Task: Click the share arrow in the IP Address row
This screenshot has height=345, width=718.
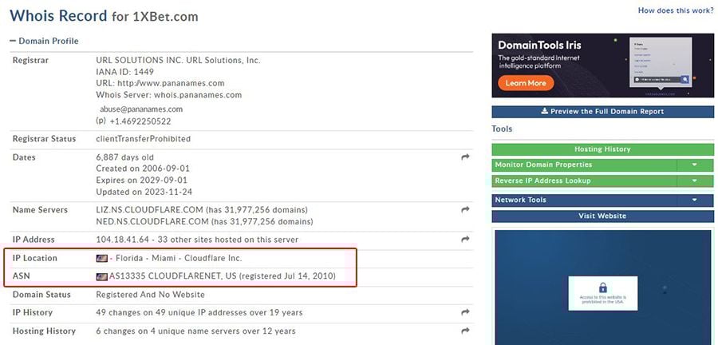Action: (x=465, y=239)
